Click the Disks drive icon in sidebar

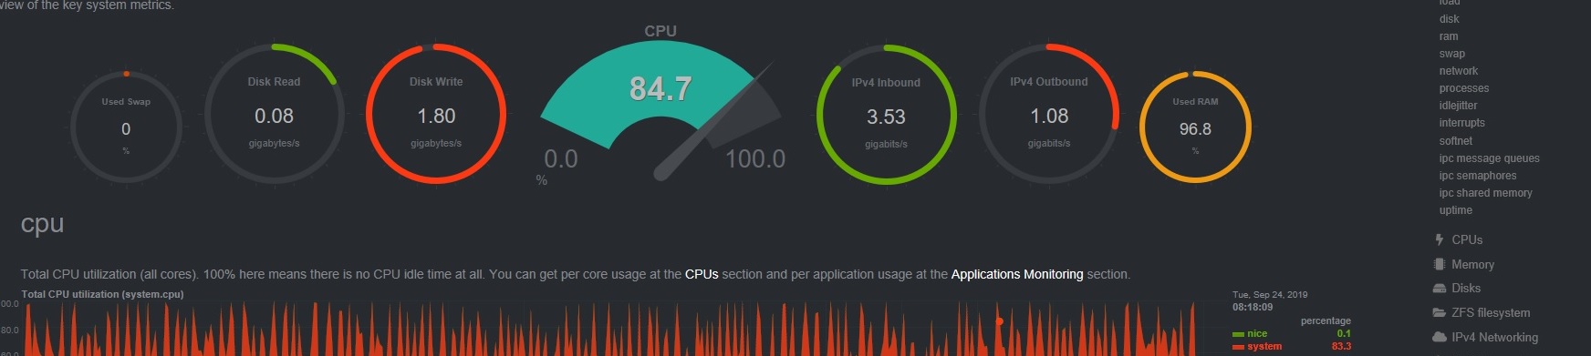click(1439, 288)
